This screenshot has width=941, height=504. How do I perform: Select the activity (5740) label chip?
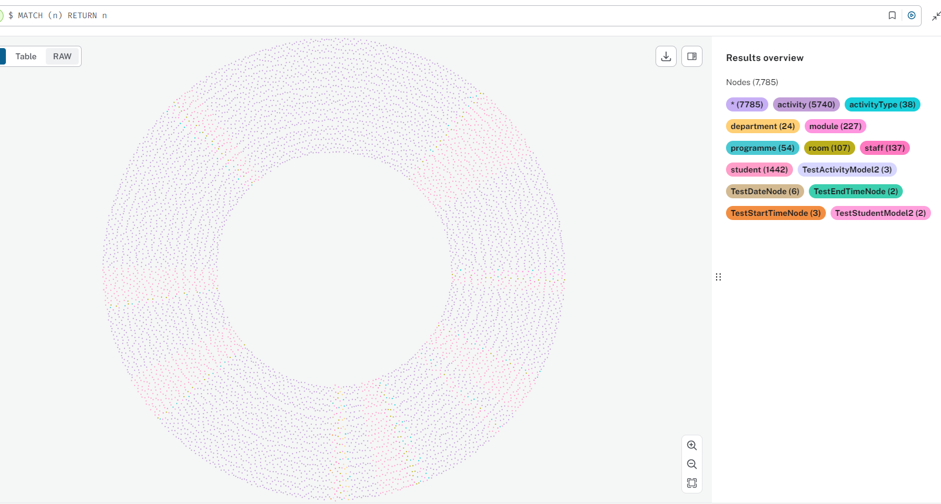(806, 104)
